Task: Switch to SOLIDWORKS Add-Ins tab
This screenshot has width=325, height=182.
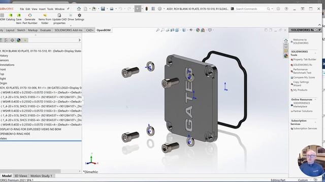Action: pos(69,30)
